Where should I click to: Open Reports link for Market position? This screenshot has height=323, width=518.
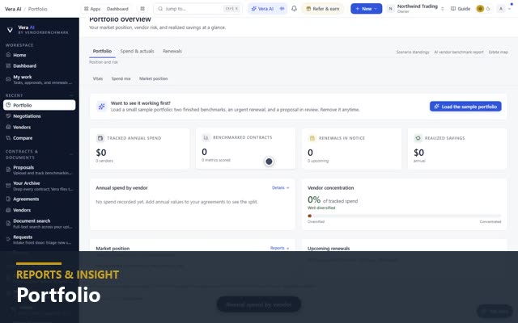[x=279, y=248]
